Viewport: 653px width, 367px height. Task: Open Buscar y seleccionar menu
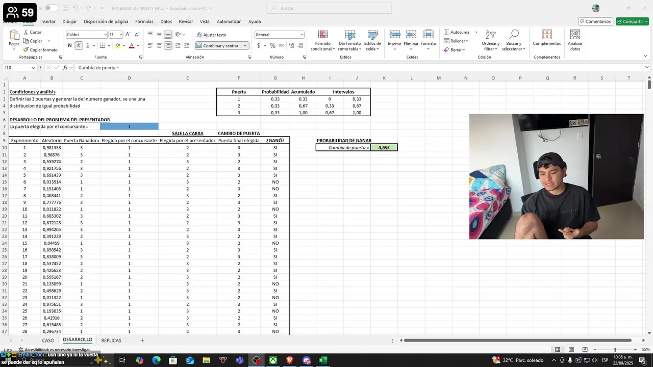point(514,40)
